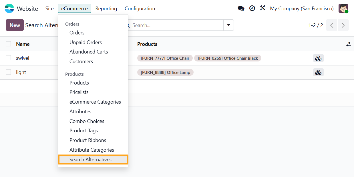Select Combo Choices menu entry
Viewport: 354px width, 177px height.
point(87,121)
